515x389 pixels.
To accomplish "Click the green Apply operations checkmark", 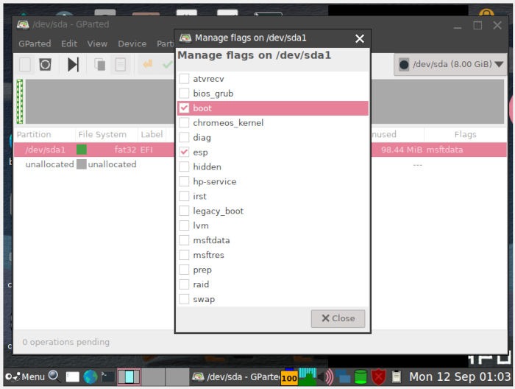I will click(x=168, y=64).
